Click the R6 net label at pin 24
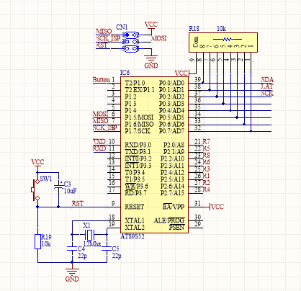This screenshot has height=291, width=301. point(206,162)
